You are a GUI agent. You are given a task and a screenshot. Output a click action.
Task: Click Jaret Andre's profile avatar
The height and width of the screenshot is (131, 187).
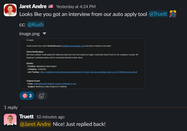[x=10, y=10]
